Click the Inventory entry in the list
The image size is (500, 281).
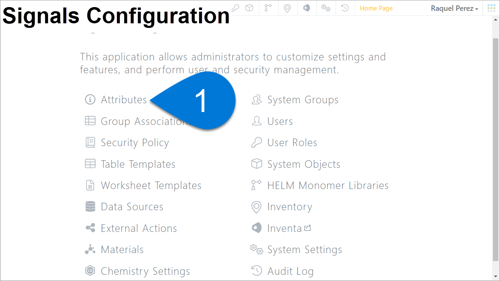290,207
